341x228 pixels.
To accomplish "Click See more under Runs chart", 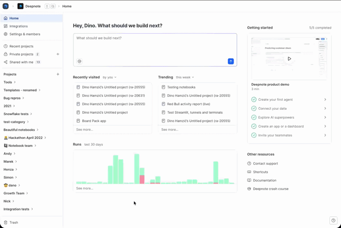I will coord(85,189).
